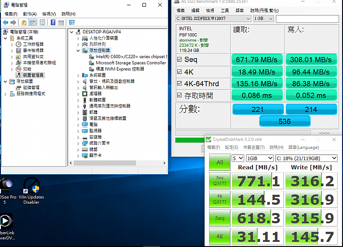Click the Scan for hardware changes monitor icon
The height and width of the screenshot is (247, 343).
coord(71,22)
